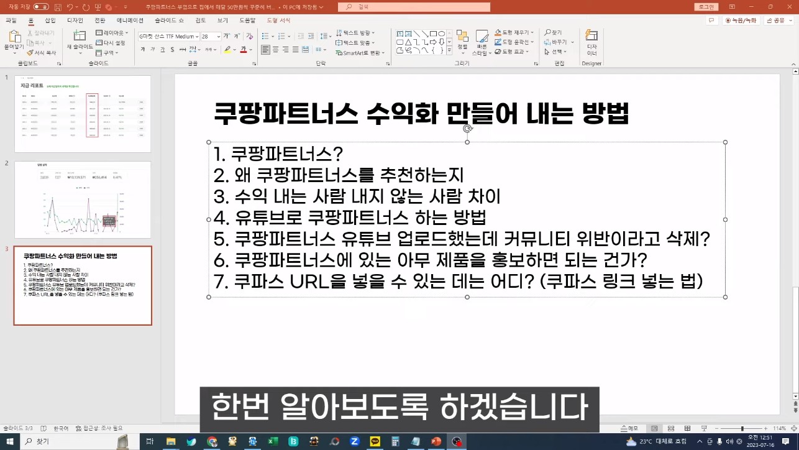Increase font size with the larger 가 icon

pyautogui.click(x=226, y=37)
